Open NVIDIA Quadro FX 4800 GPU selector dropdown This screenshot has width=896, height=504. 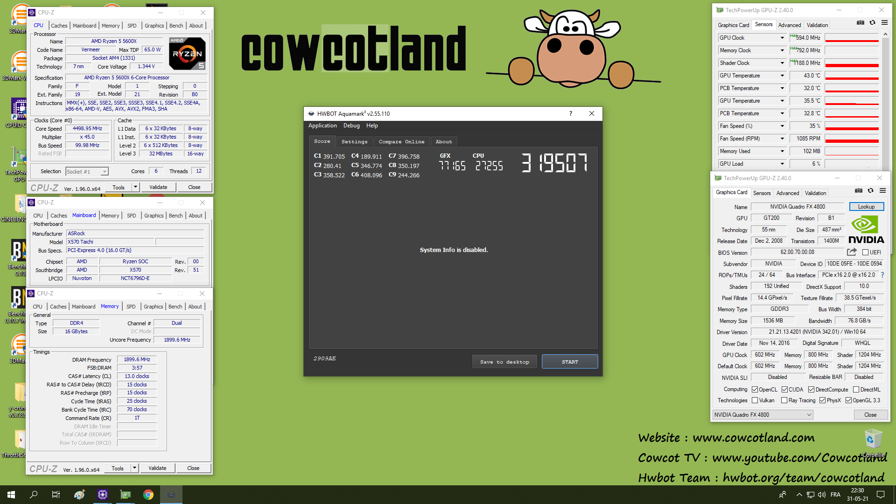pos(763,415)
